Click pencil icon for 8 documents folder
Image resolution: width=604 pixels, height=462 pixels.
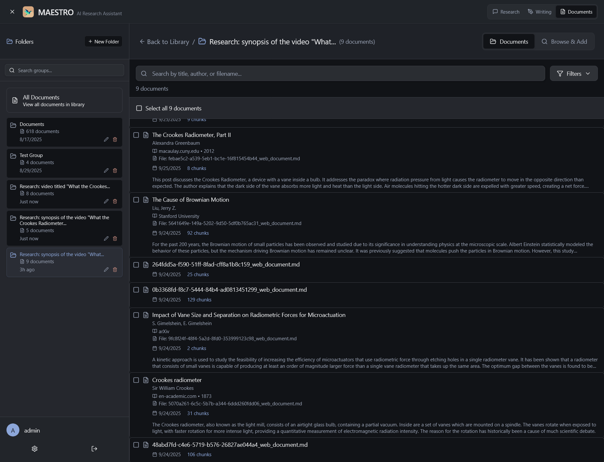click(106, 201)
